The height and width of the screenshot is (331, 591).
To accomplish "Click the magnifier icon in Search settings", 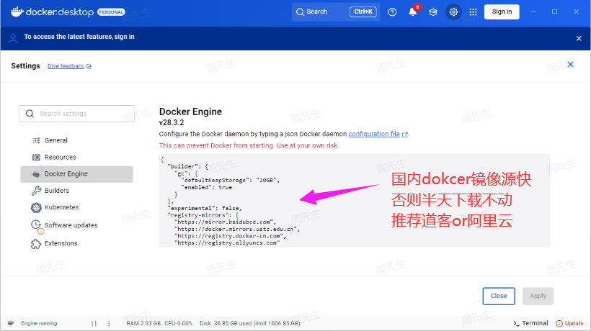I will coord(30,114).
